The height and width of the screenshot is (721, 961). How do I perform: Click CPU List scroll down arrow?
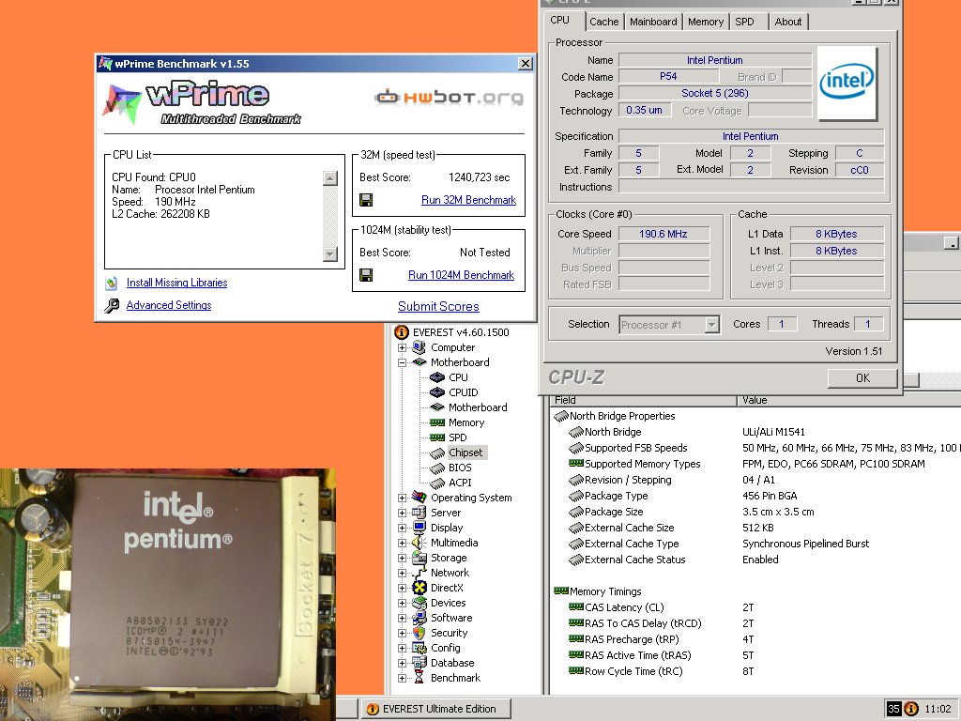click(330, 253)
